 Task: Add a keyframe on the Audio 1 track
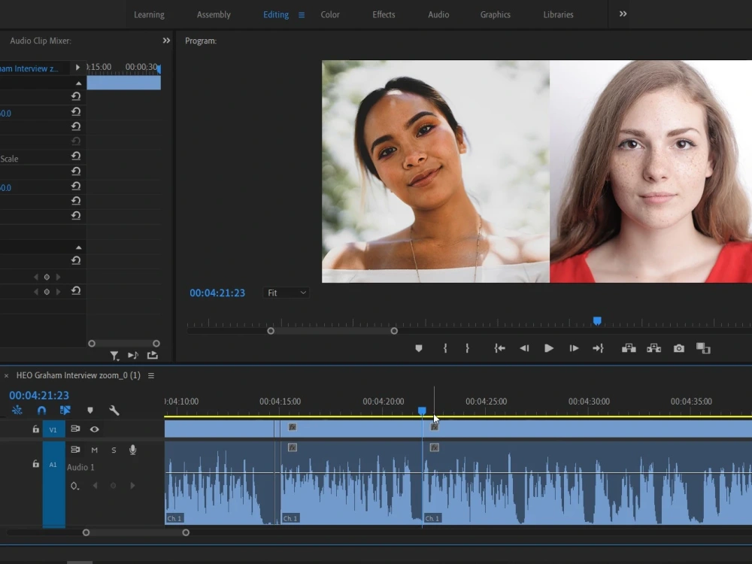click(x=114, y=486)
